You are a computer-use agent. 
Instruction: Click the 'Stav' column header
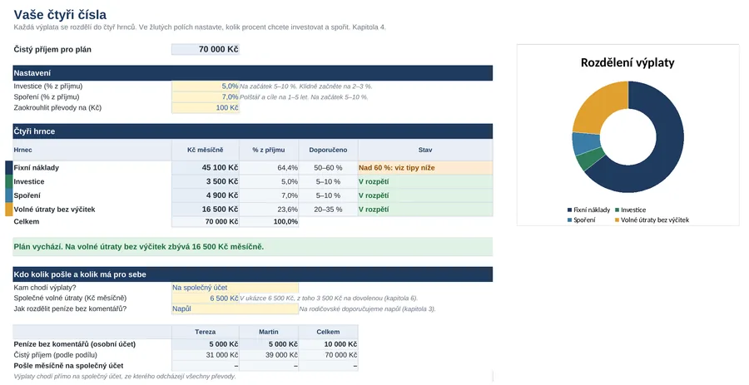click(425, 150)
